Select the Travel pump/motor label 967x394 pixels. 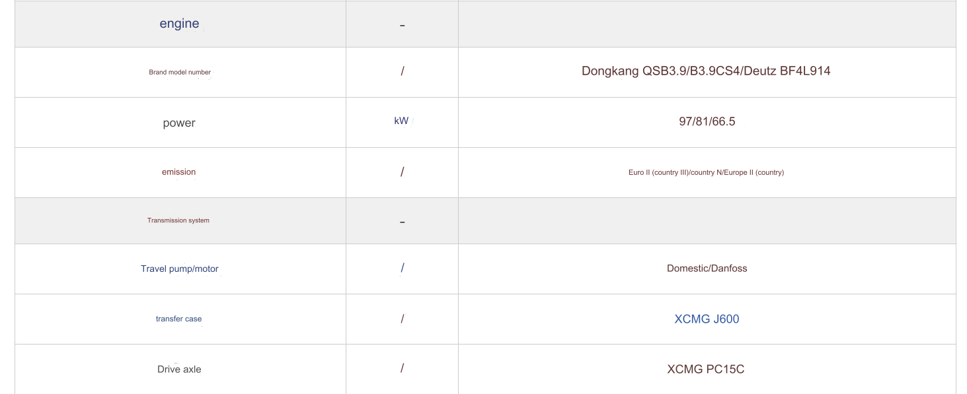(179, 269)
